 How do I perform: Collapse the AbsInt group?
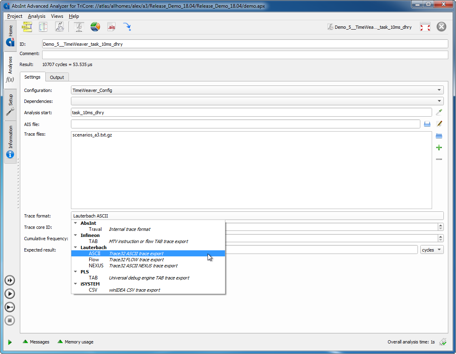tap(75, 223)
